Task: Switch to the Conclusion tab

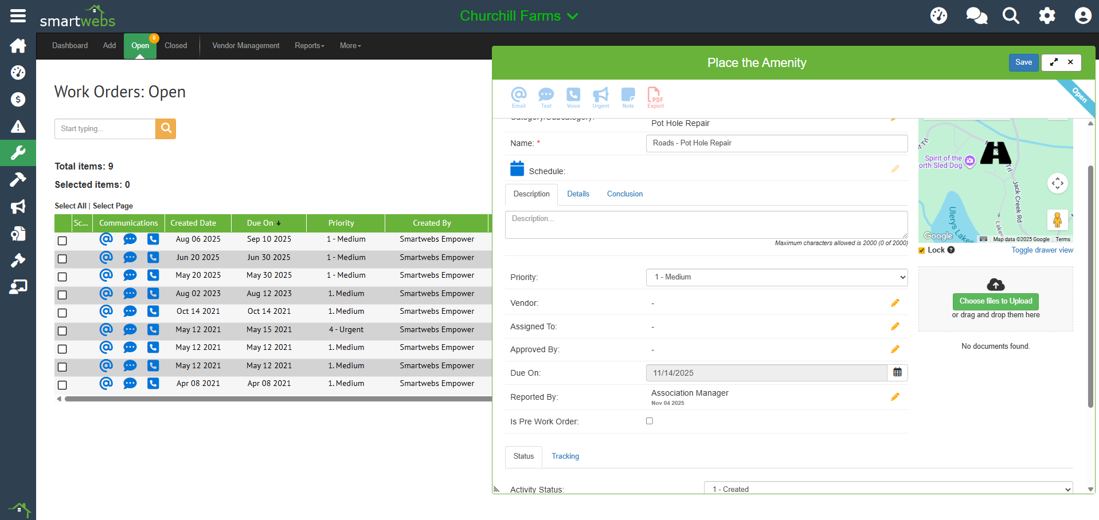Action: tap(624, 194)
